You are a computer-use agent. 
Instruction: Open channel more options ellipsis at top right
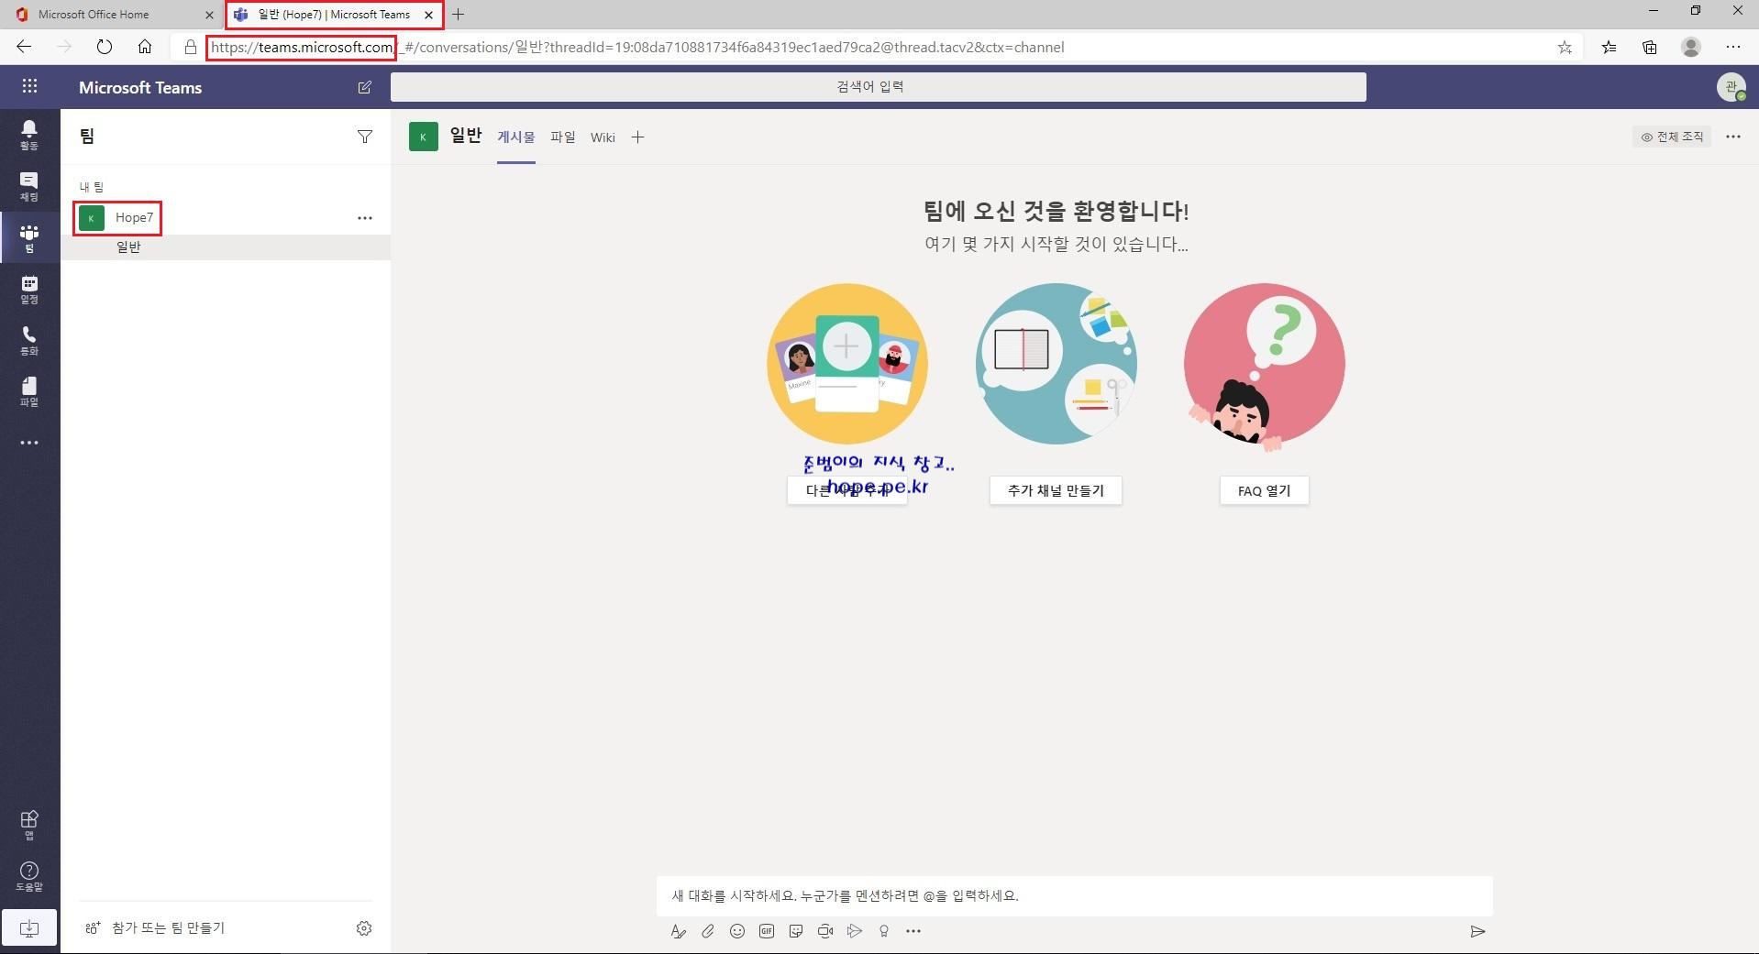coord(1733,137)
